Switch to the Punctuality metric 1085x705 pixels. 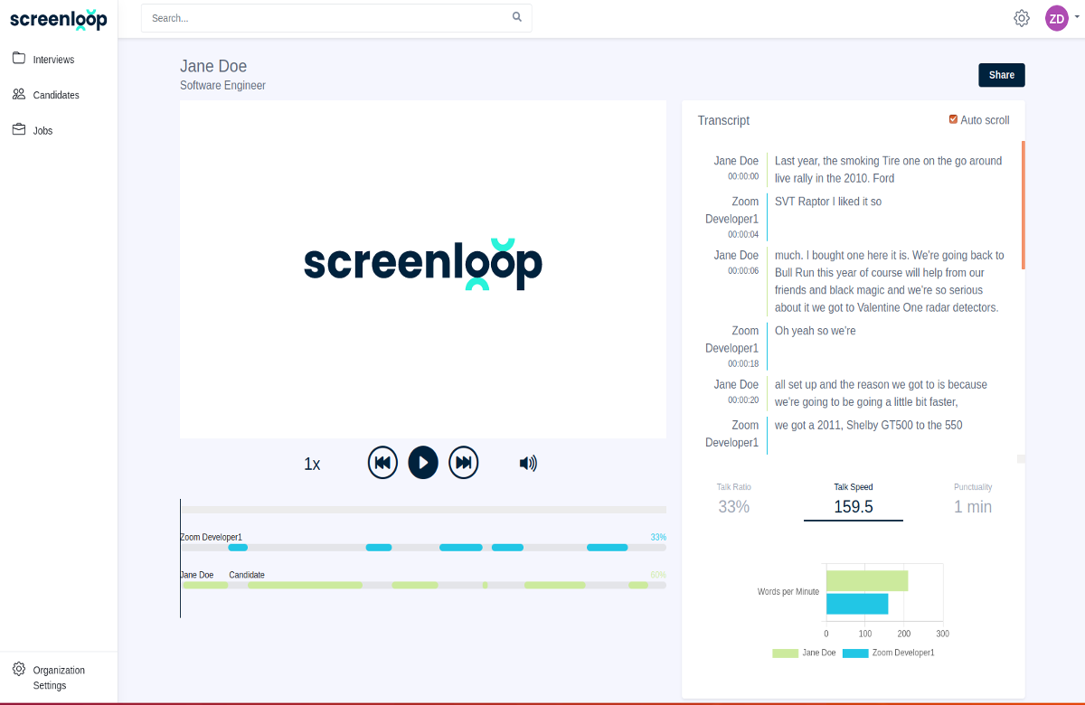[973, 497]
